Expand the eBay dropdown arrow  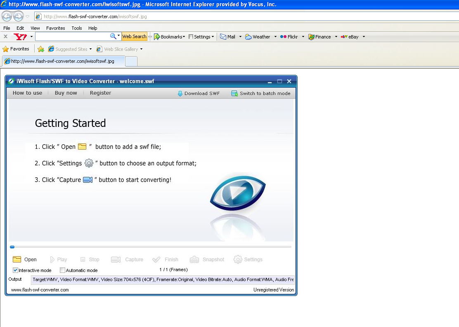click(364, 37)
